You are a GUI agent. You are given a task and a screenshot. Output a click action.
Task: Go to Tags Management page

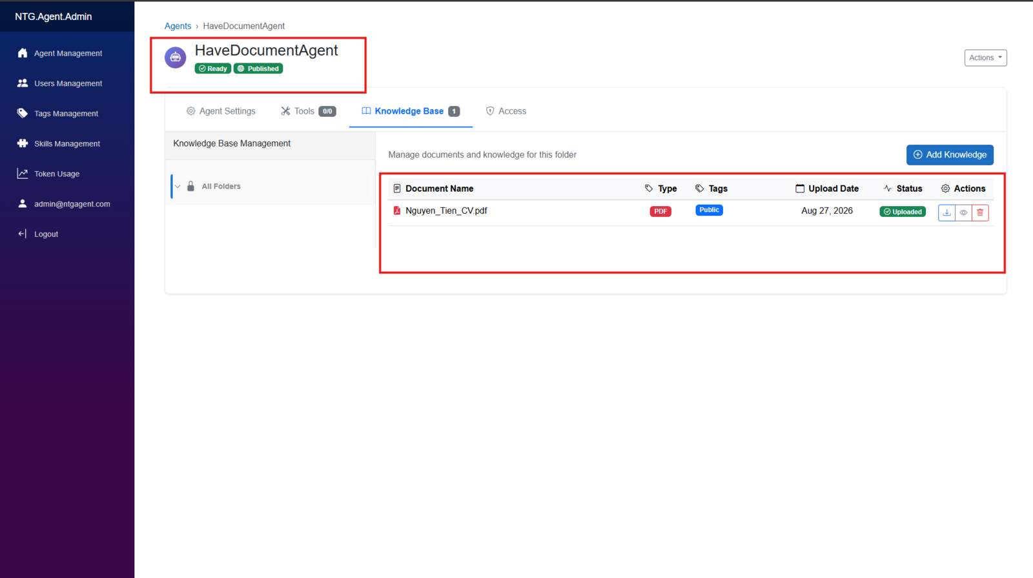pyautogui.click(x=67, y=114)
